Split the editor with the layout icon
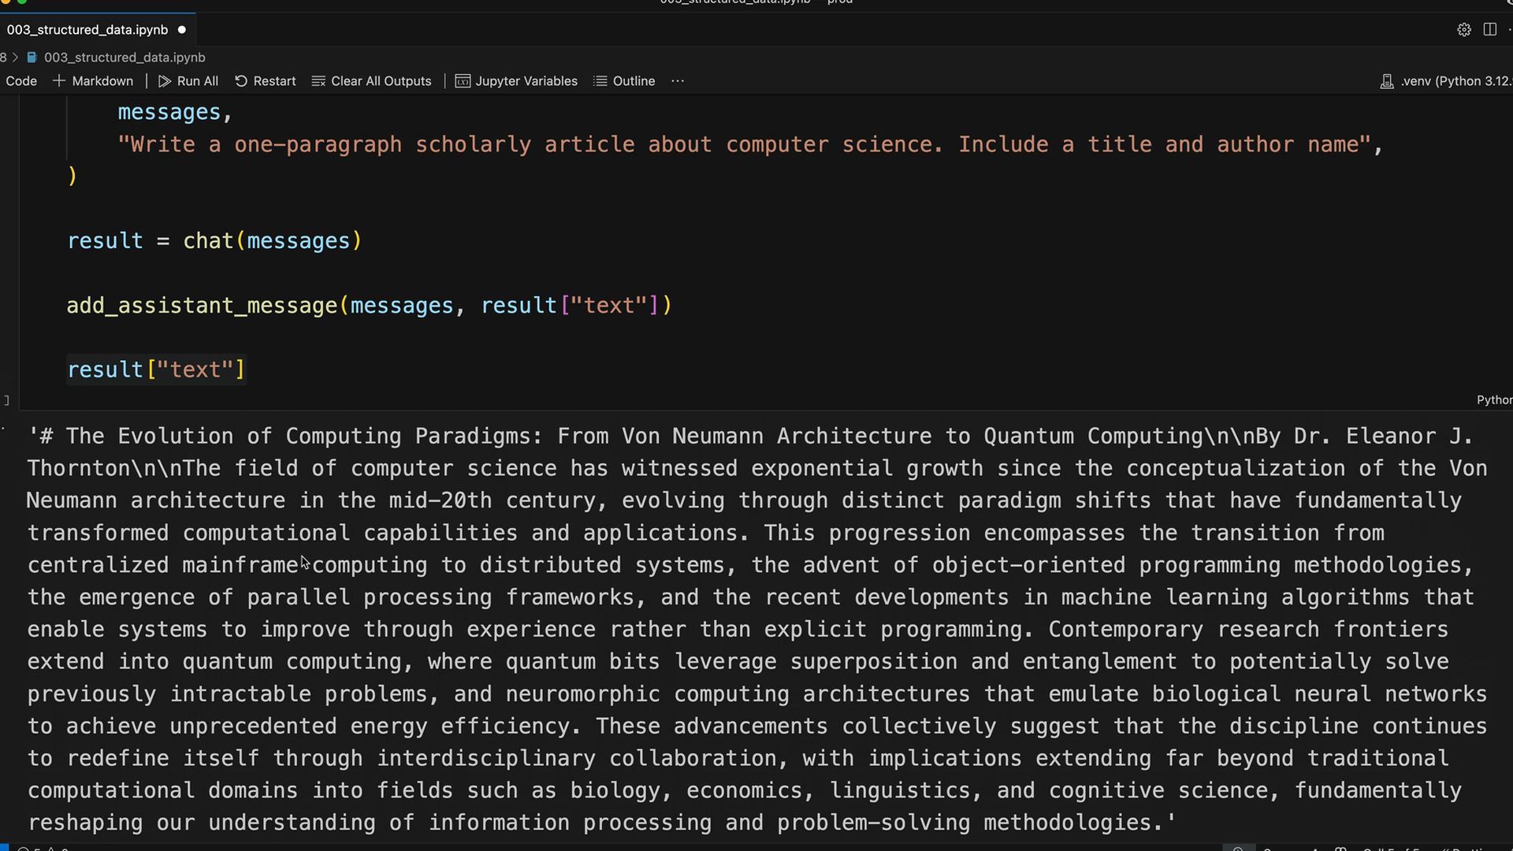This screenshot has height=851, width=1513. (1489, 30)
